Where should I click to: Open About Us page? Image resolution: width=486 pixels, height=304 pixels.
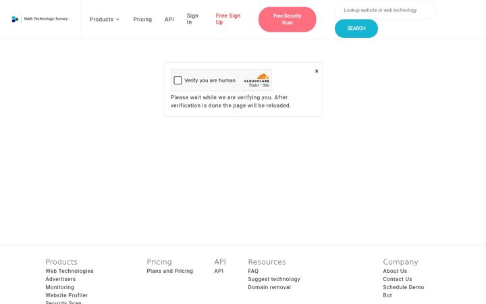395,271
